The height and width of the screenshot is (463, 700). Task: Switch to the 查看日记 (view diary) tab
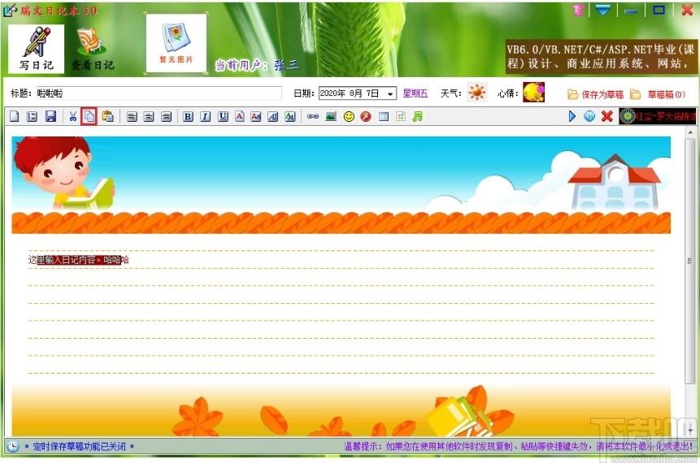pyautogui.click(x=93, y=49)
